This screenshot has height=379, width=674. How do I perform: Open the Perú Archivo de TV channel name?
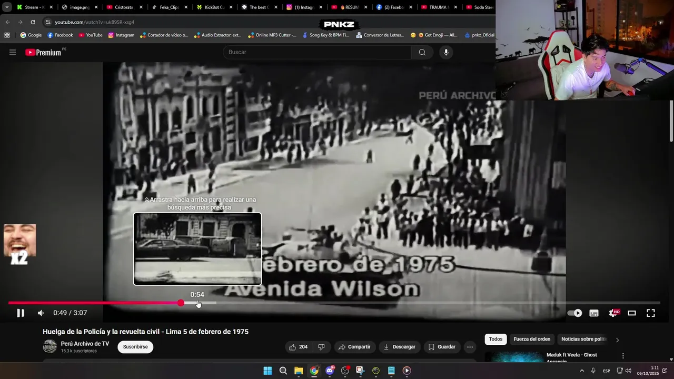pos(85,344)
